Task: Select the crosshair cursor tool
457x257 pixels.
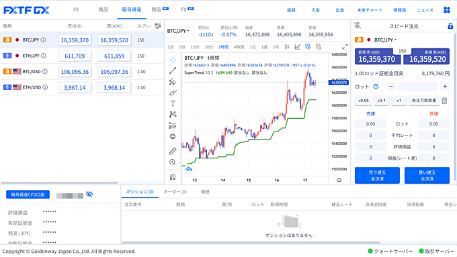Action: (x=173, y=60)
